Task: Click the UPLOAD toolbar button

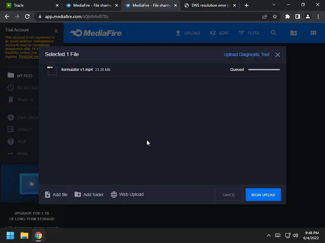Action: pos(188,33)
